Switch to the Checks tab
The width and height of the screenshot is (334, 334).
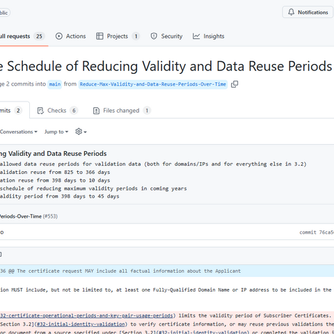[58, 111]
